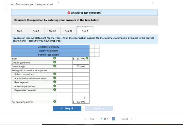Go to the Prev question link
The height and width of the screenshot is (125, 183).
(x=90, y=119)
